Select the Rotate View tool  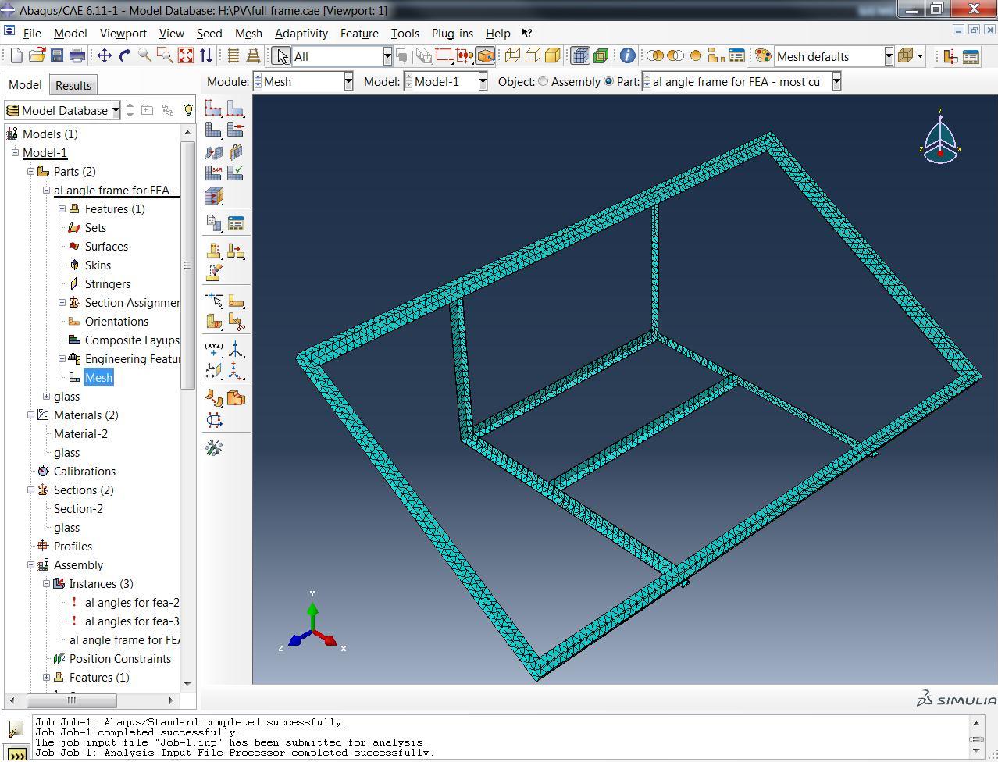[125, 56]
